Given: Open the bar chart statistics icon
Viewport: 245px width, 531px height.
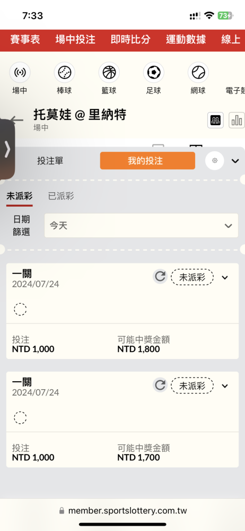Looking at the screenshot, I should (237, 120).
